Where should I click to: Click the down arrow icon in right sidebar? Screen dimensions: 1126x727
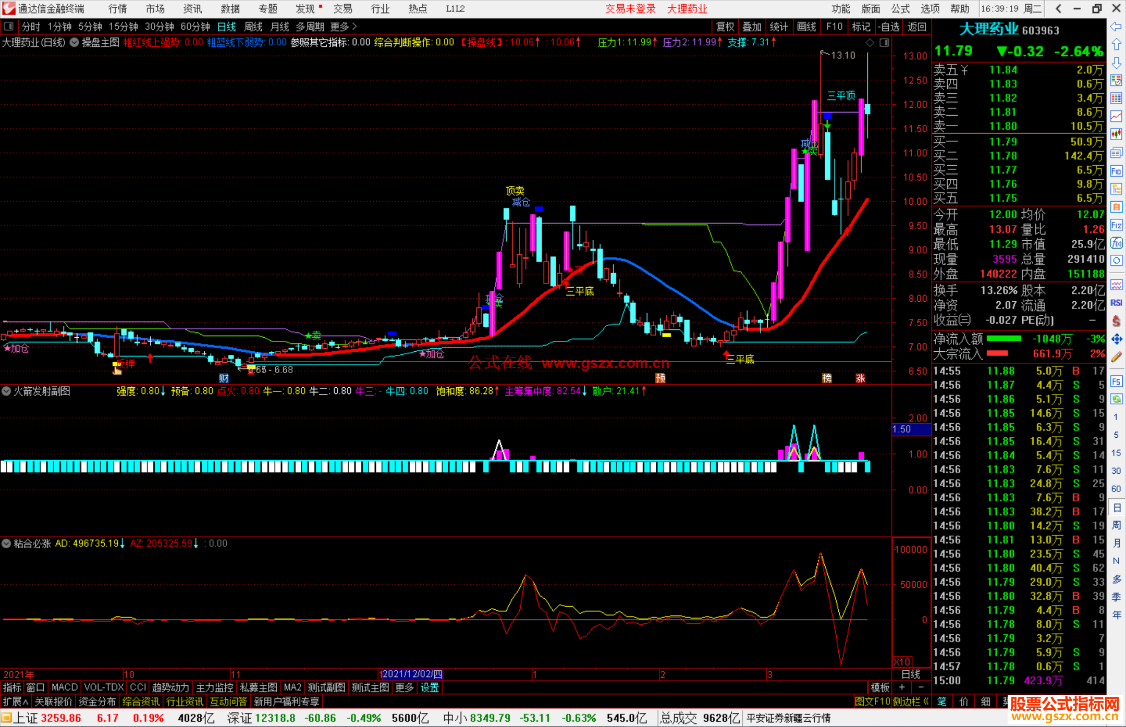click(x=1116, y=63)
